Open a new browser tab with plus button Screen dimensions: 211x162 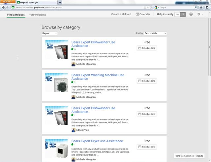coord(60,2)
